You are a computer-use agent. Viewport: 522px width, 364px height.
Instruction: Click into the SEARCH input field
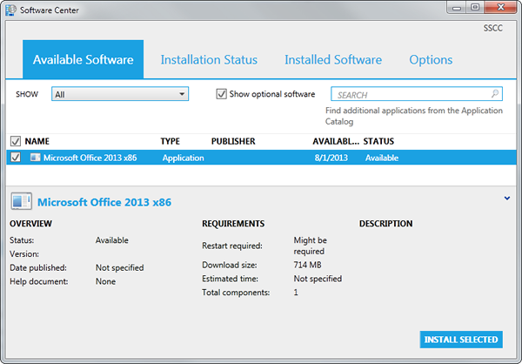coord(417,94)
